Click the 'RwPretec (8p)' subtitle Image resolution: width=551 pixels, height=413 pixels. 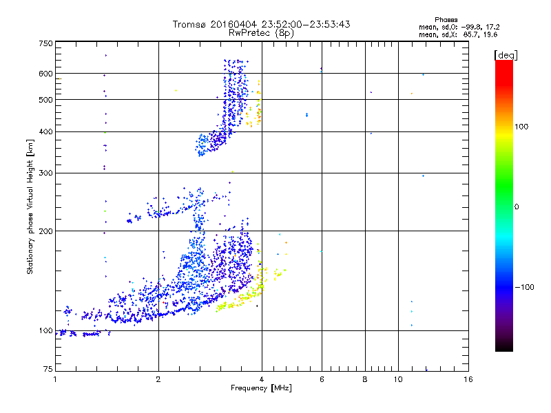pos(261,33)
